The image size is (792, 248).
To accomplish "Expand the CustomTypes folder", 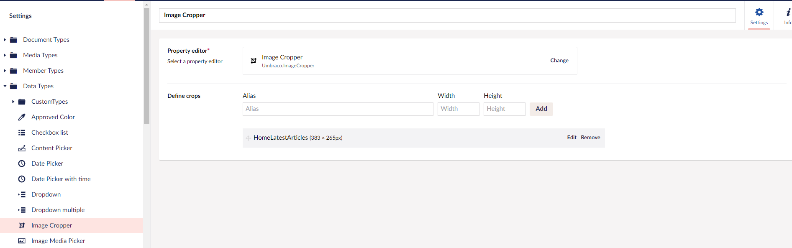I will (x=13, y=102).
